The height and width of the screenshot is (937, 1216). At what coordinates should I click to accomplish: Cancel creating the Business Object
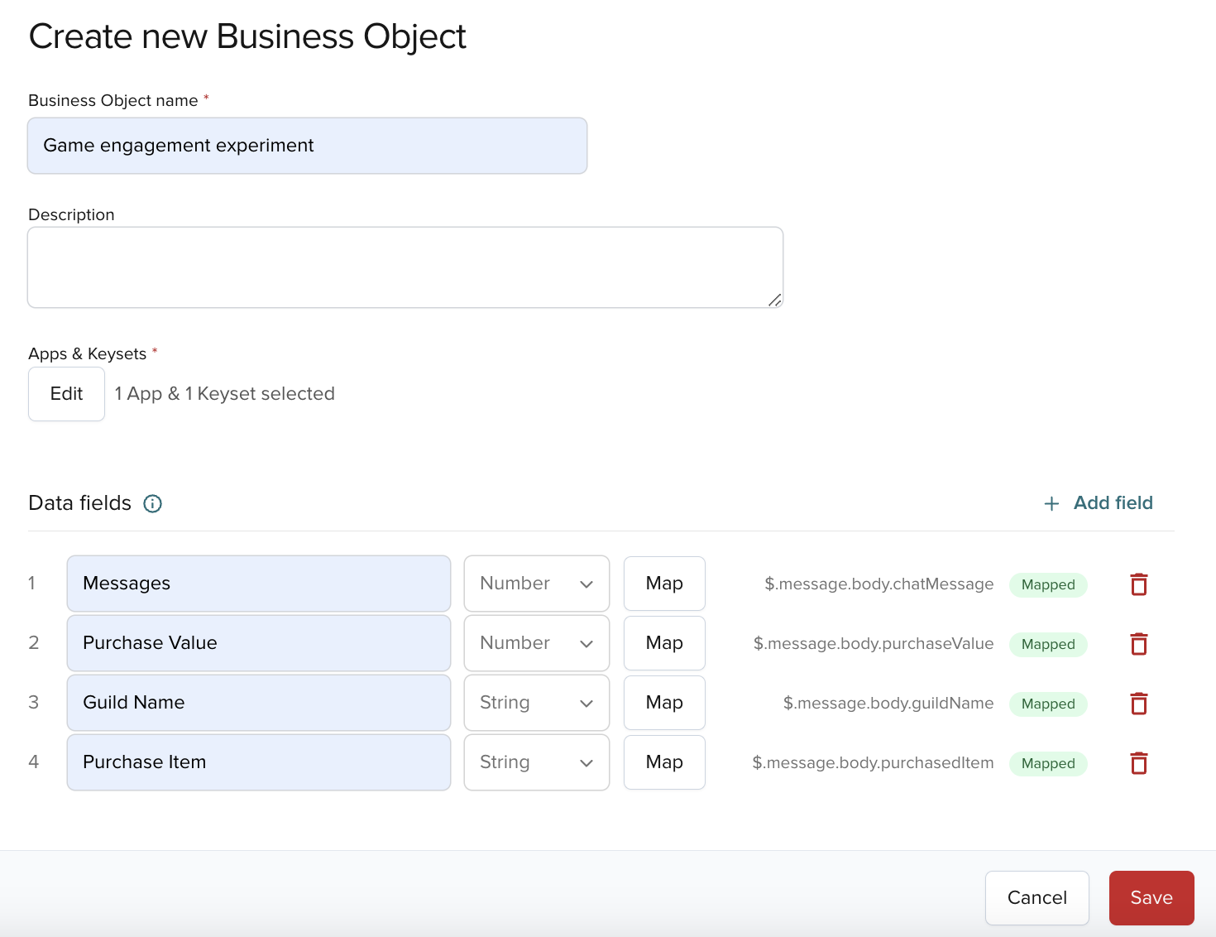click(x=1036, y=897)
